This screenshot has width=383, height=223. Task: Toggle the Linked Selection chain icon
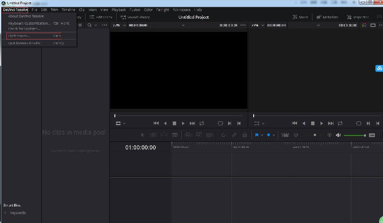(234, 135)
